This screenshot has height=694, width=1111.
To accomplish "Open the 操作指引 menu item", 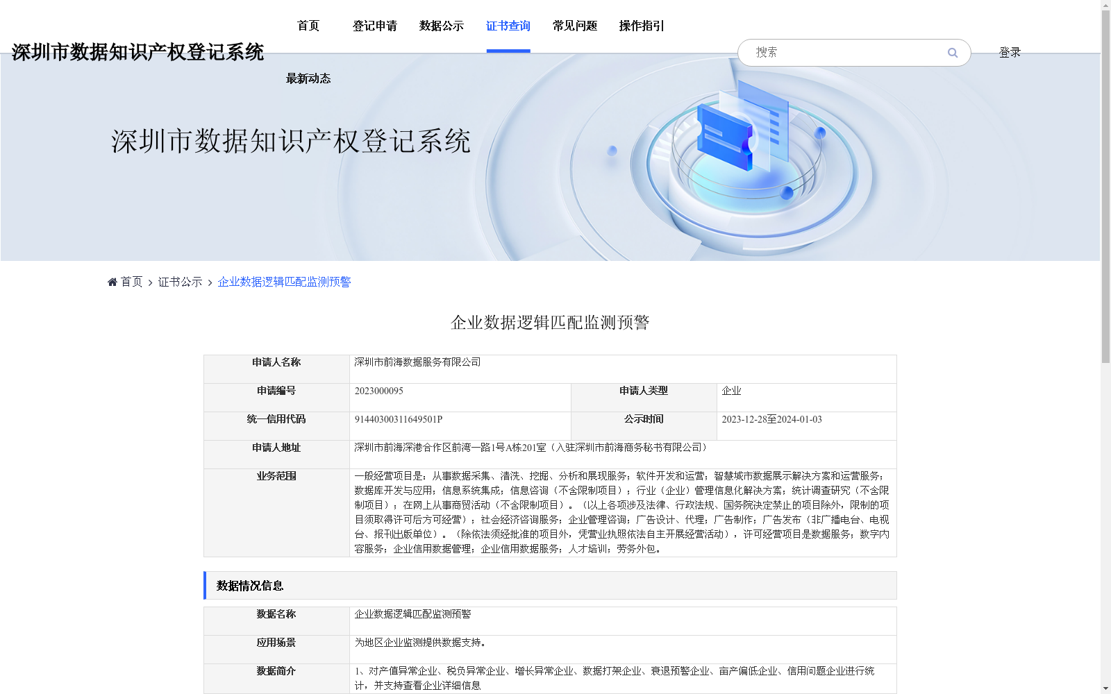I will pyautogui.click(x=642, y=26).
